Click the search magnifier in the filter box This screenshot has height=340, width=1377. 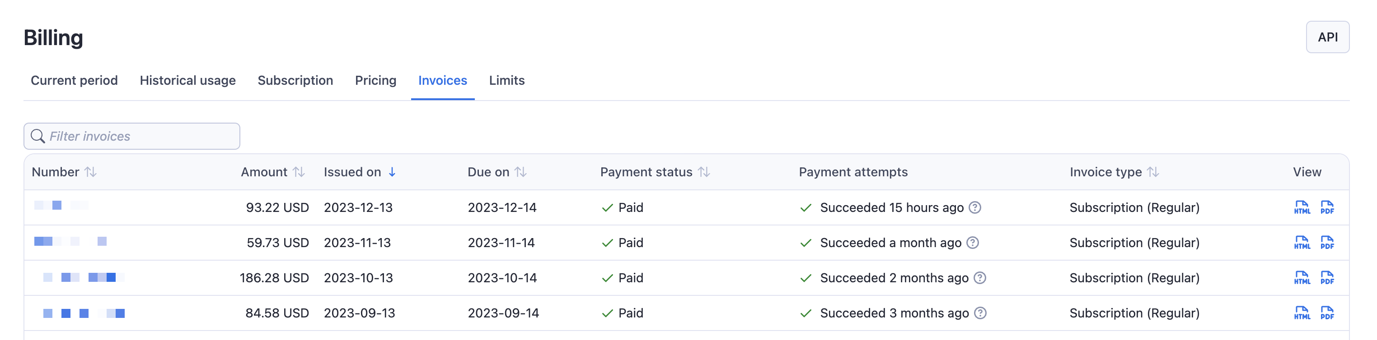tap(37, 136)
